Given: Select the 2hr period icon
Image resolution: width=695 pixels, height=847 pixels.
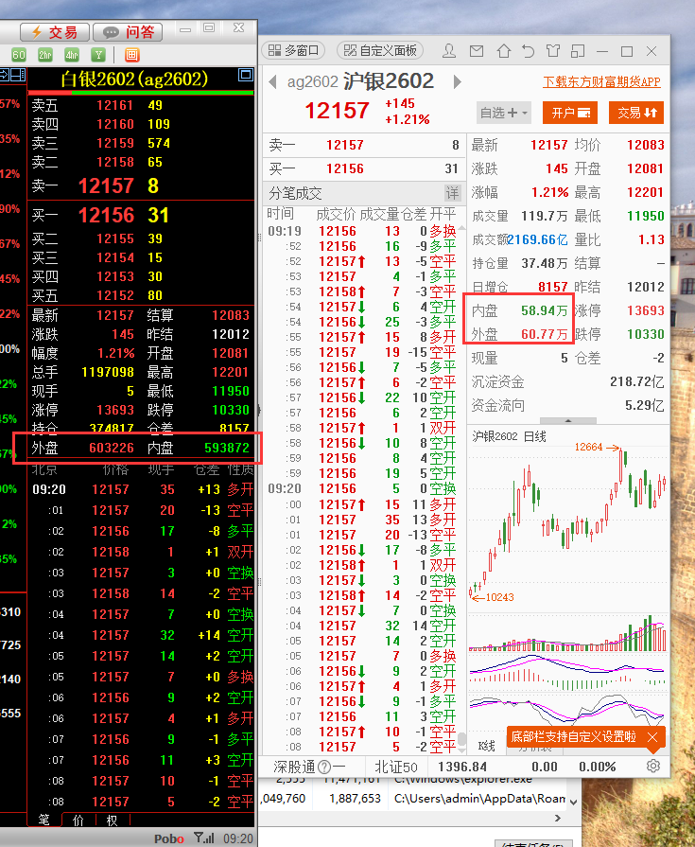Looking at the screenshot, I should pos(44,55).
